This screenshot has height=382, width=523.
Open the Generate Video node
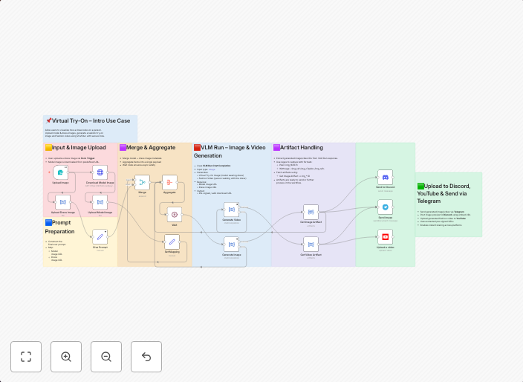(x=231, y=210)
